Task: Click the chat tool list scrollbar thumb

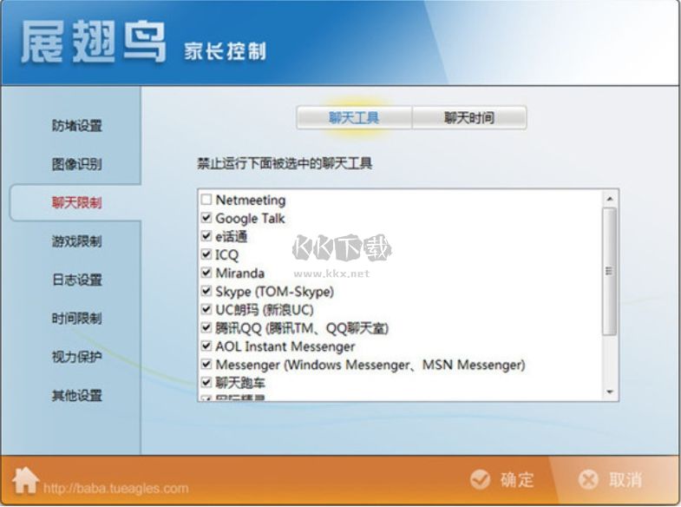Action: tap(610, 271)
